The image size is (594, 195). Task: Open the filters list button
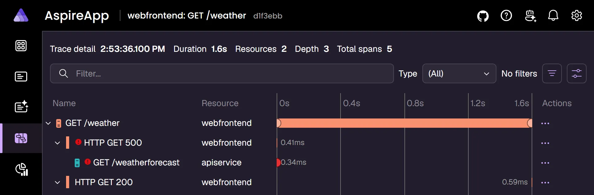click(552, 73)
